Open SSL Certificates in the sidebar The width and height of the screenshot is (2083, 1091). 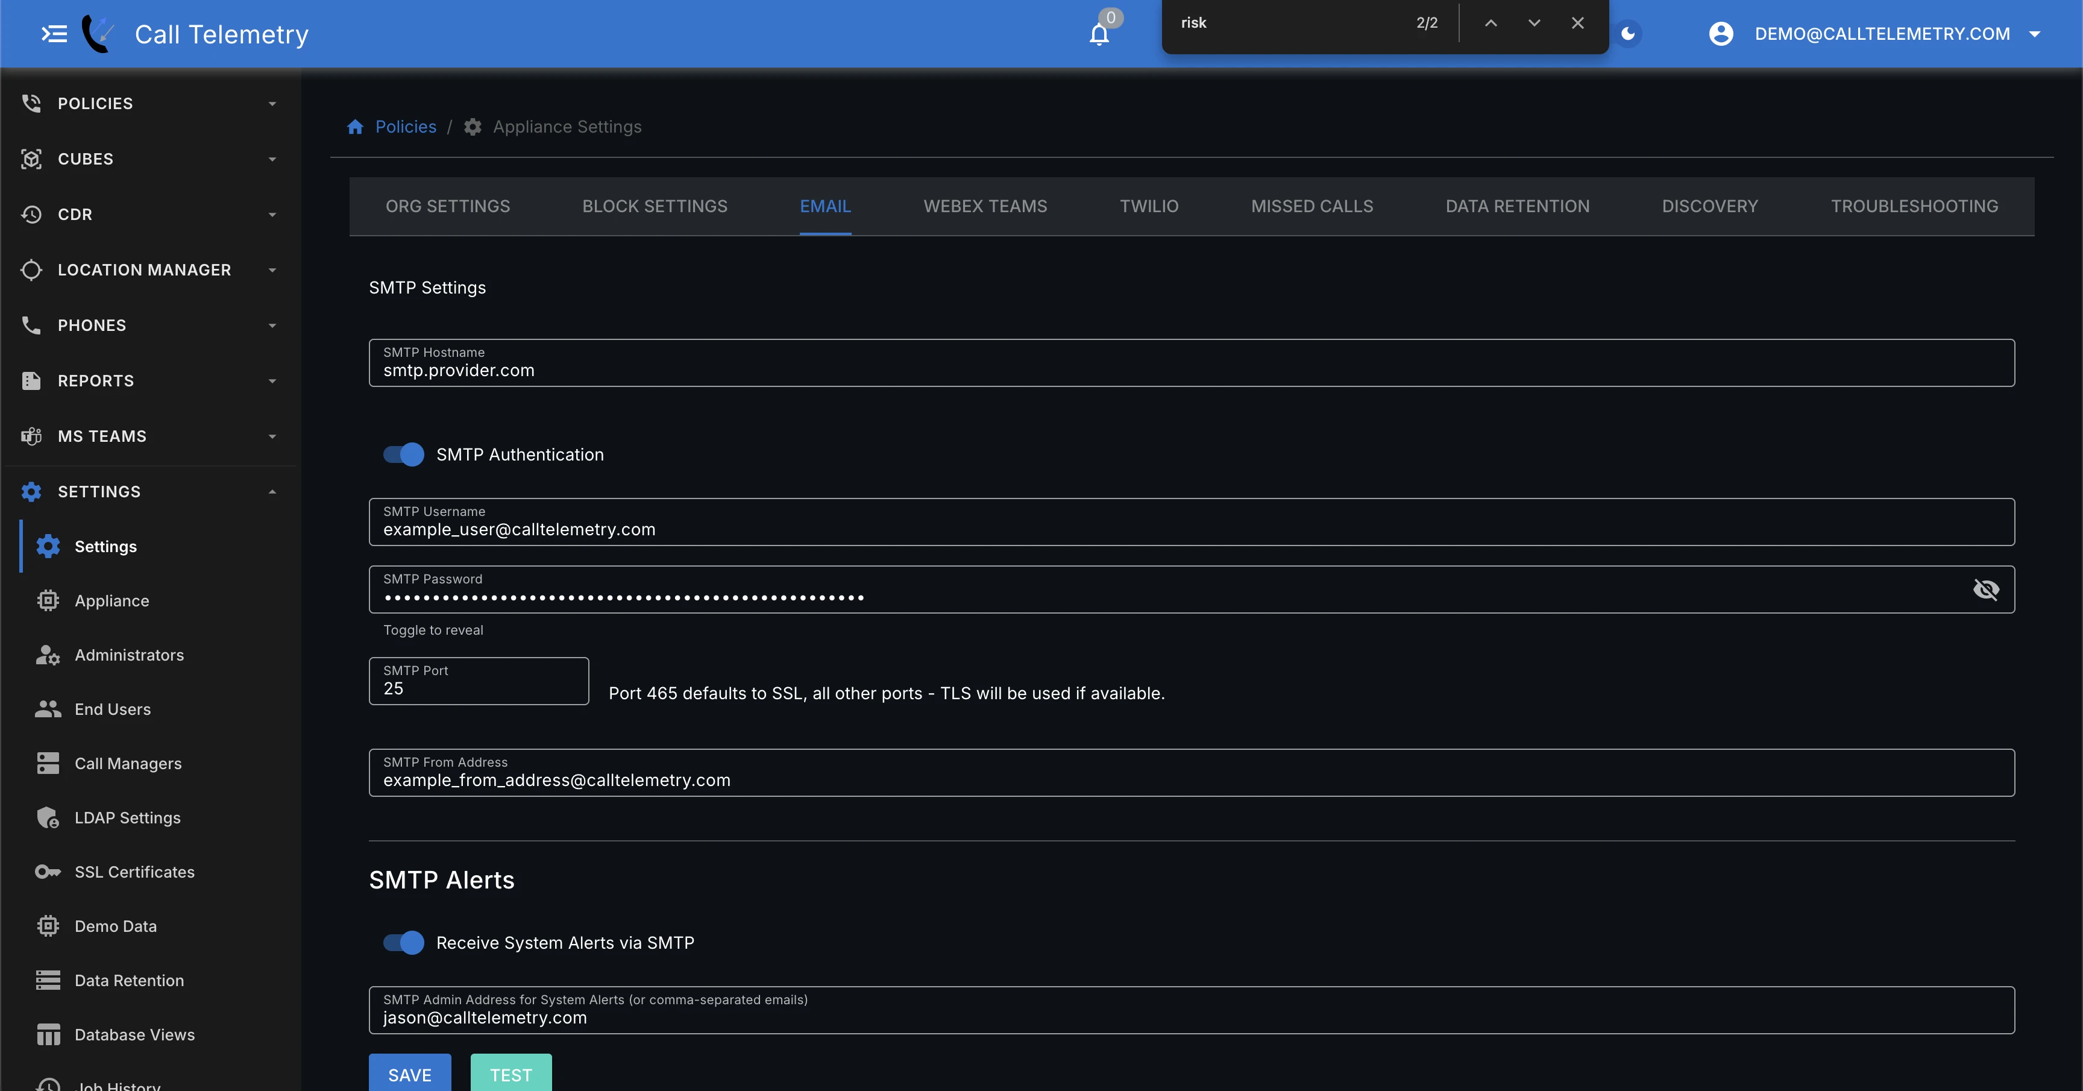(159, 872)
